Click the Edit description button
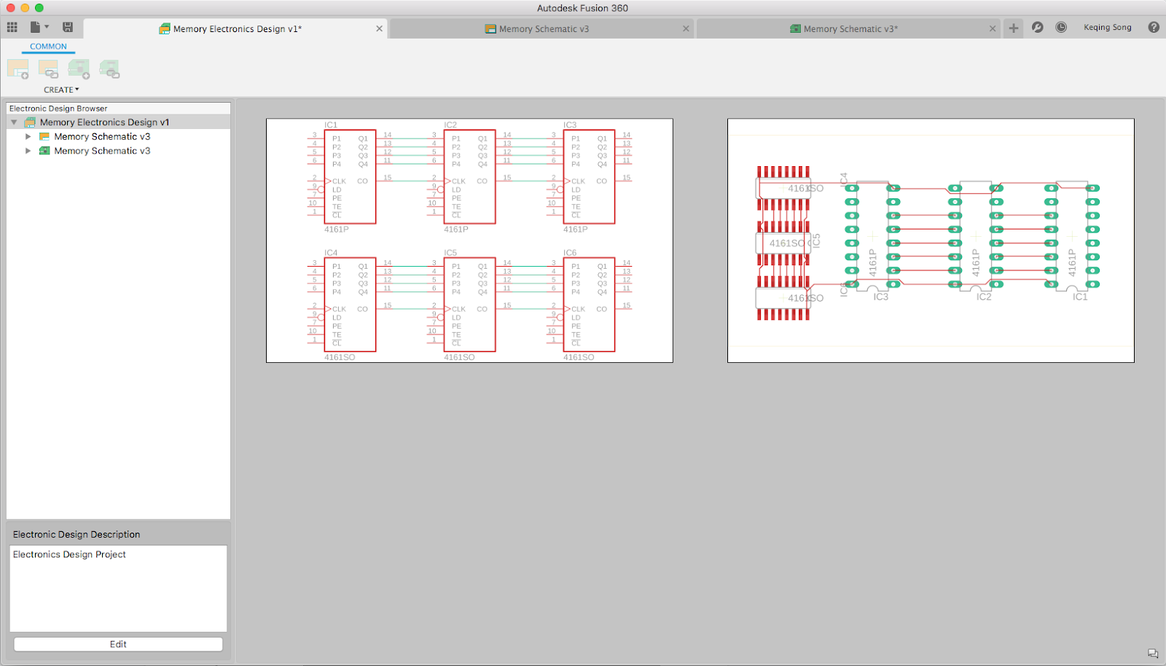The image size is (1166, 666). (118, 644)
